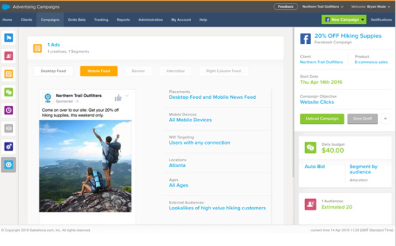
Task: Edit the Thu Apr 14th 2016 start date
Action: (x=321, y=82)
